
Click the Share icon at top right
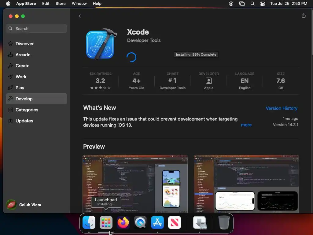(304, 16)
